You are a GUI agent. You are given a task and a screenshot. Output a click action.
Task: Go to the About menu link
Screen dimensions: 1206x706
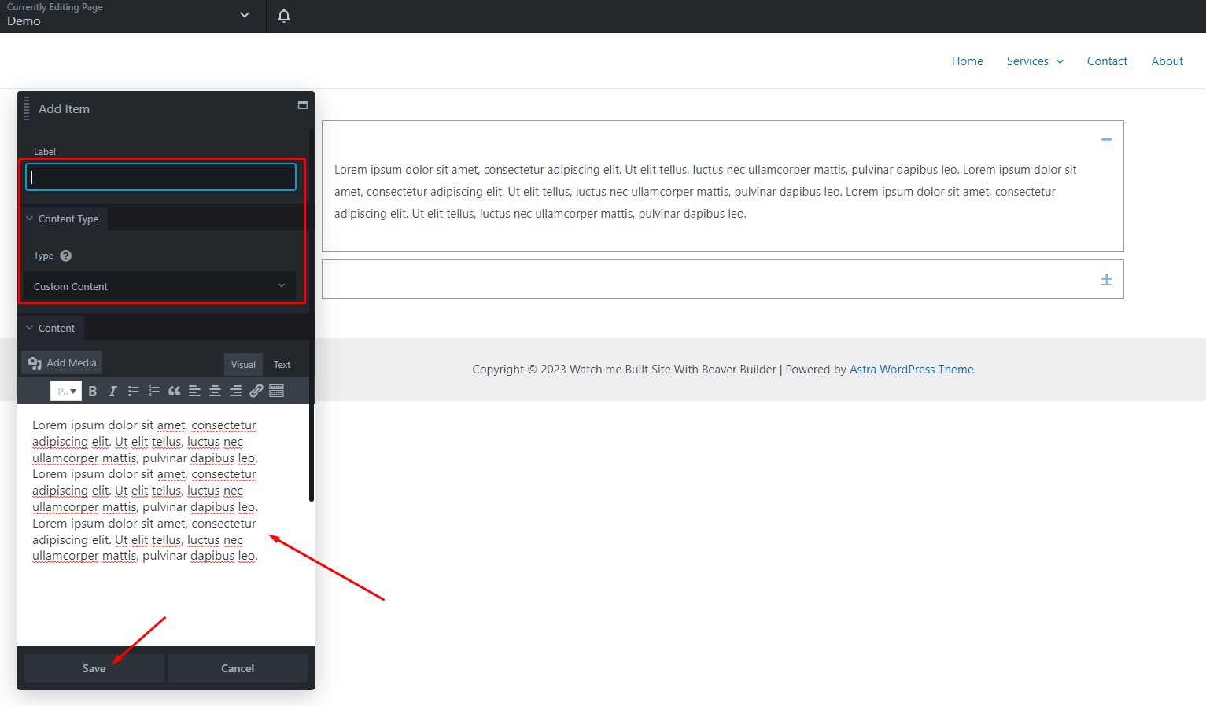pyautogui.click(x=1167, y=61)
